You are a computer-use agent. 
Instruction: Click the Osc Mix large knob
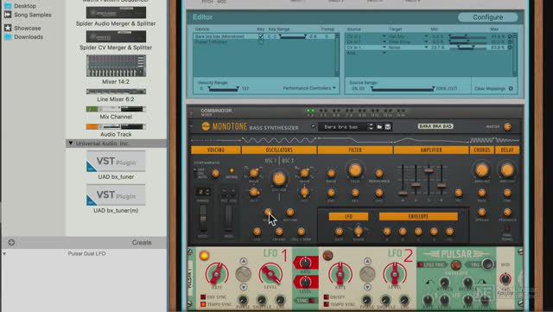[279, 179]
